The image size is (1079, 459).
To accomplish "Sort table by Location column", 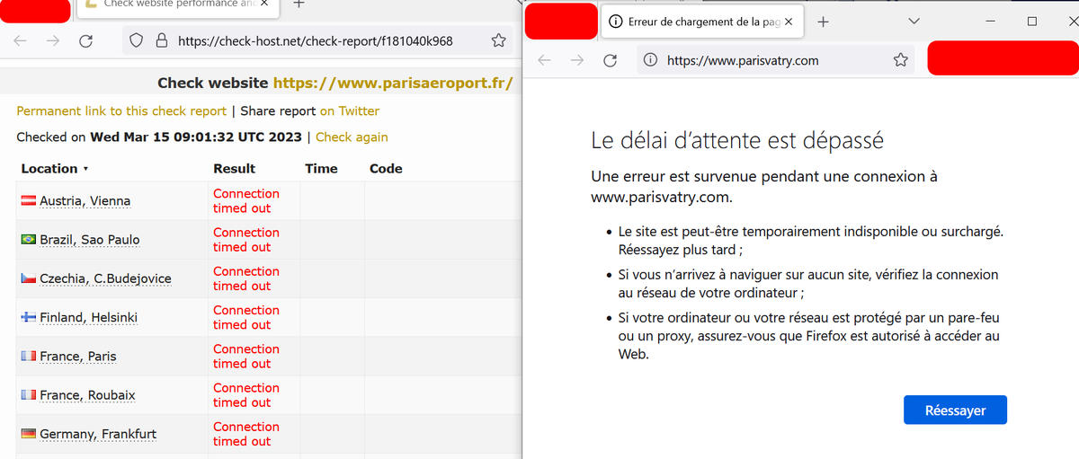I will pyautogui.click(x=55, y=169).
